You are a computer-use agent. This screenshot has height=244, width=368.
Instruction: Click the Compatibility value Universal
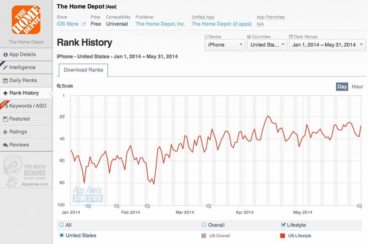click(117, 24)
